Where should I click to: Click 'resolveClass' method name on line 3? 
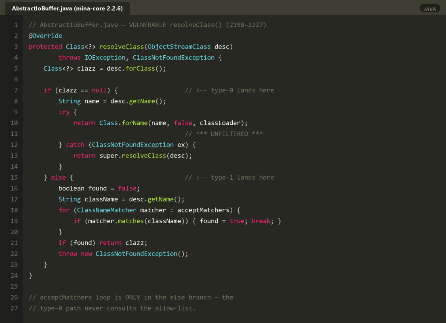(x=122, y=46)
